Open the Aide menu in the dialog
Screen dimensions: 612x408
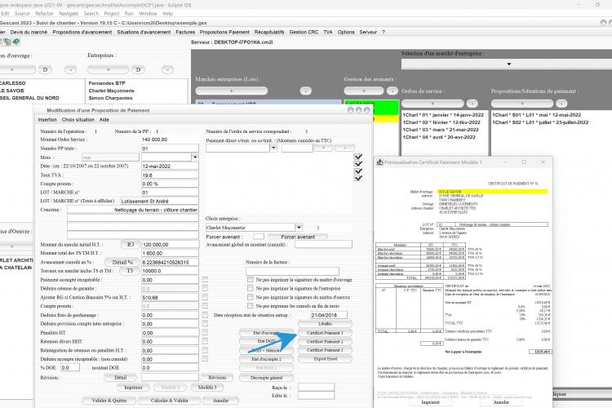(104, 119)
